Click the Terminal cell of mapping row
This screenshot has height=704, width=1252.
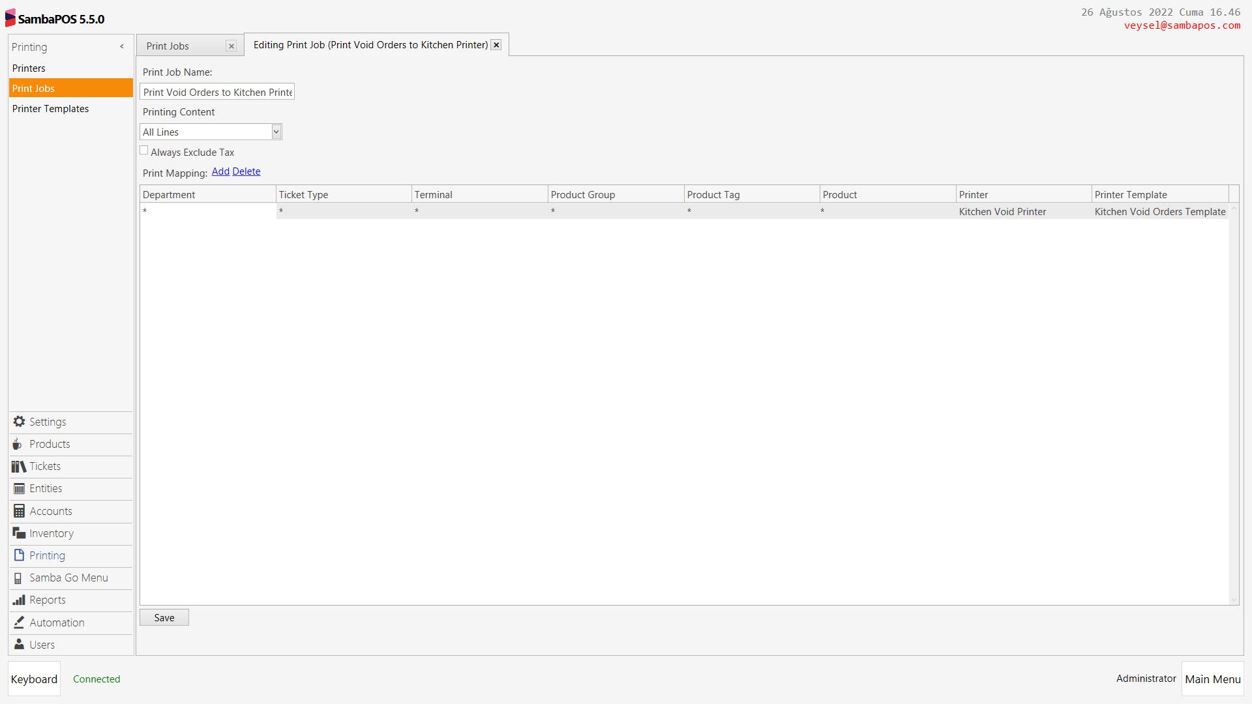point(479,211)
